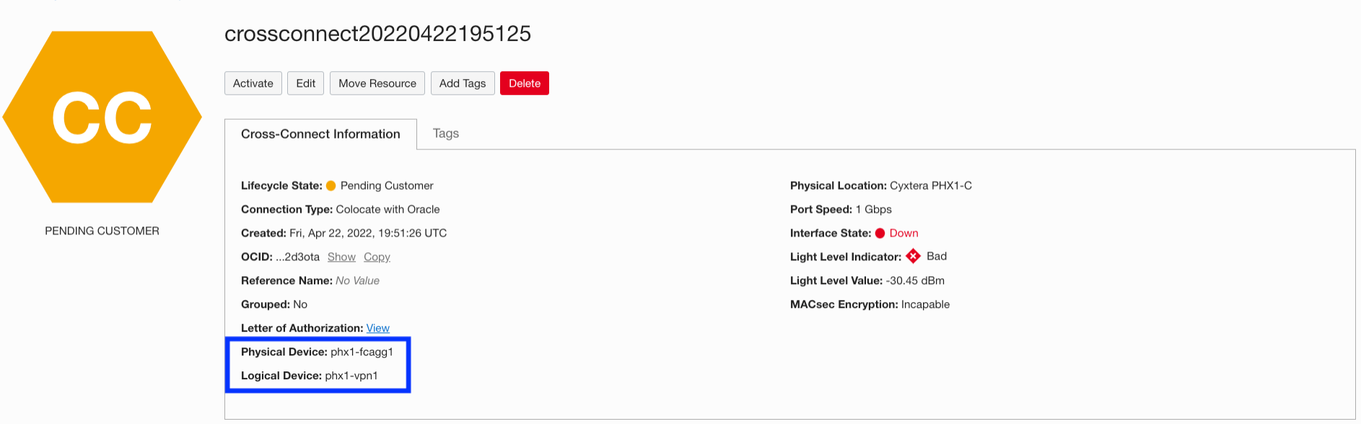The width and height of the screenshot is (1361, 424).
Task: View the Letter of Authorization
Action: tap(377, 329)
